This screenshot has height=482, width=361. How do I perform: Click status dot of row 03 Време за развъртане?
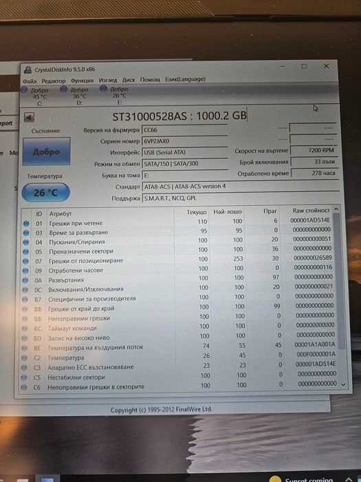[26, 233]
